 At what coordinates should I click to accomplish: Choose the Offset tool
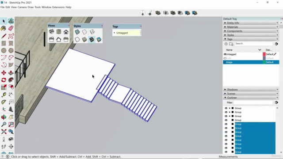point(11,87)
